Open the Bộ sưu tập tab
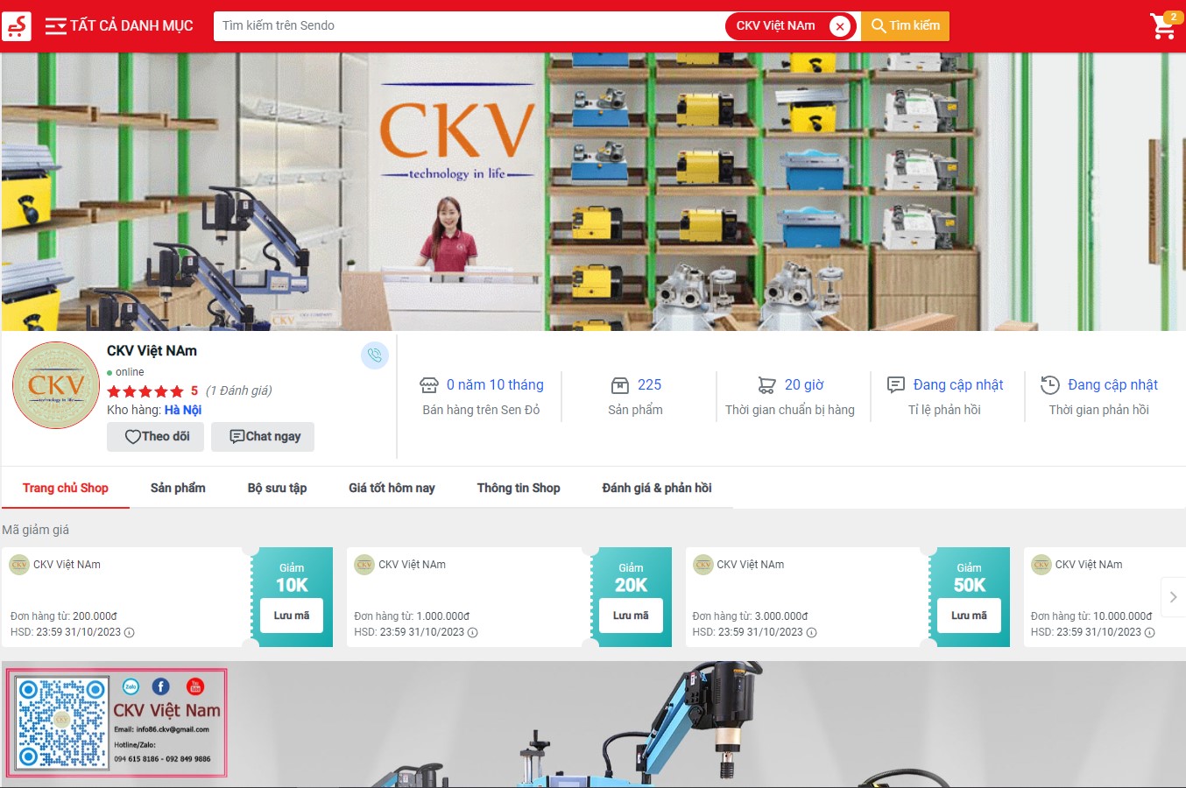Image resolution: width=1186 pixels, height=788 pixels. 277,488
